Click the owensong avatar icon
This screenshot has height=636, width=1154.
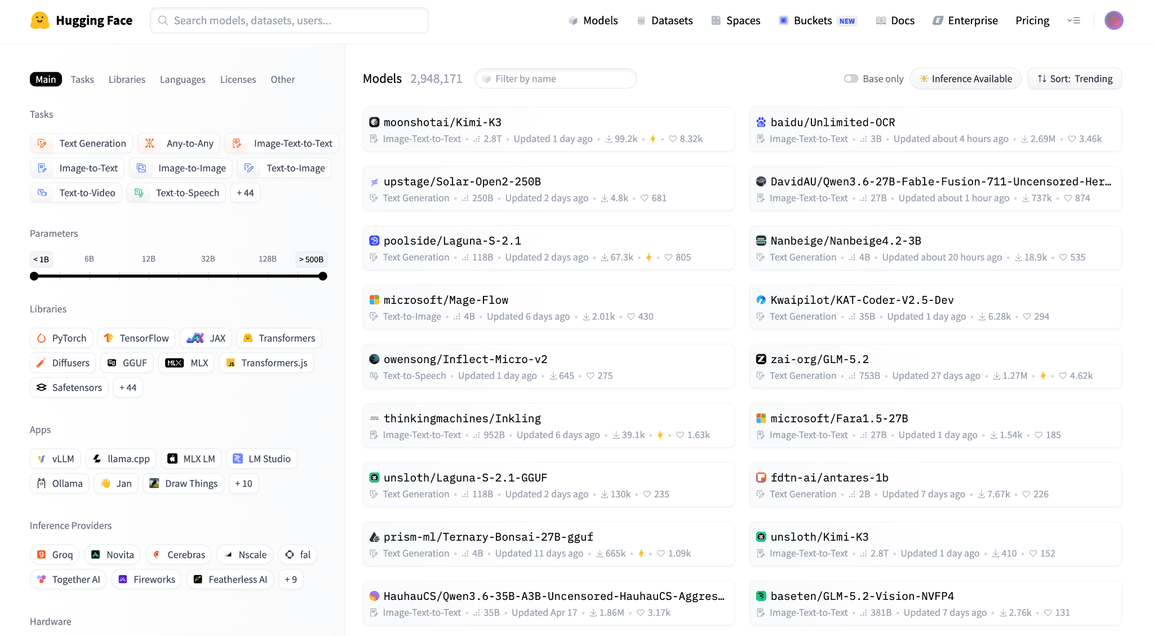tap(374, 359)
